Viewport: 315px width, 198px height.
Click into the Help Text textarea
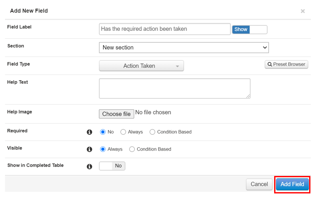175,88
